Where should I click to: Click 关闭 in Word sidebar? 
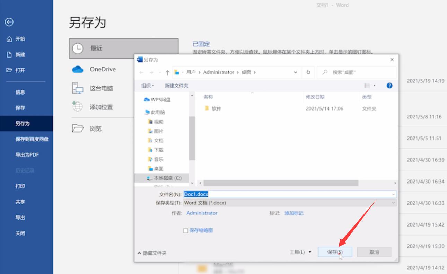[x=20, y=233]
